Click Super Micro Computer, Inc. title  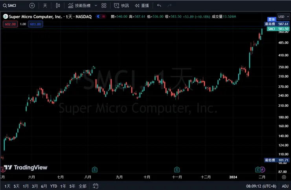pyautogui.click(x=35, y=17)
